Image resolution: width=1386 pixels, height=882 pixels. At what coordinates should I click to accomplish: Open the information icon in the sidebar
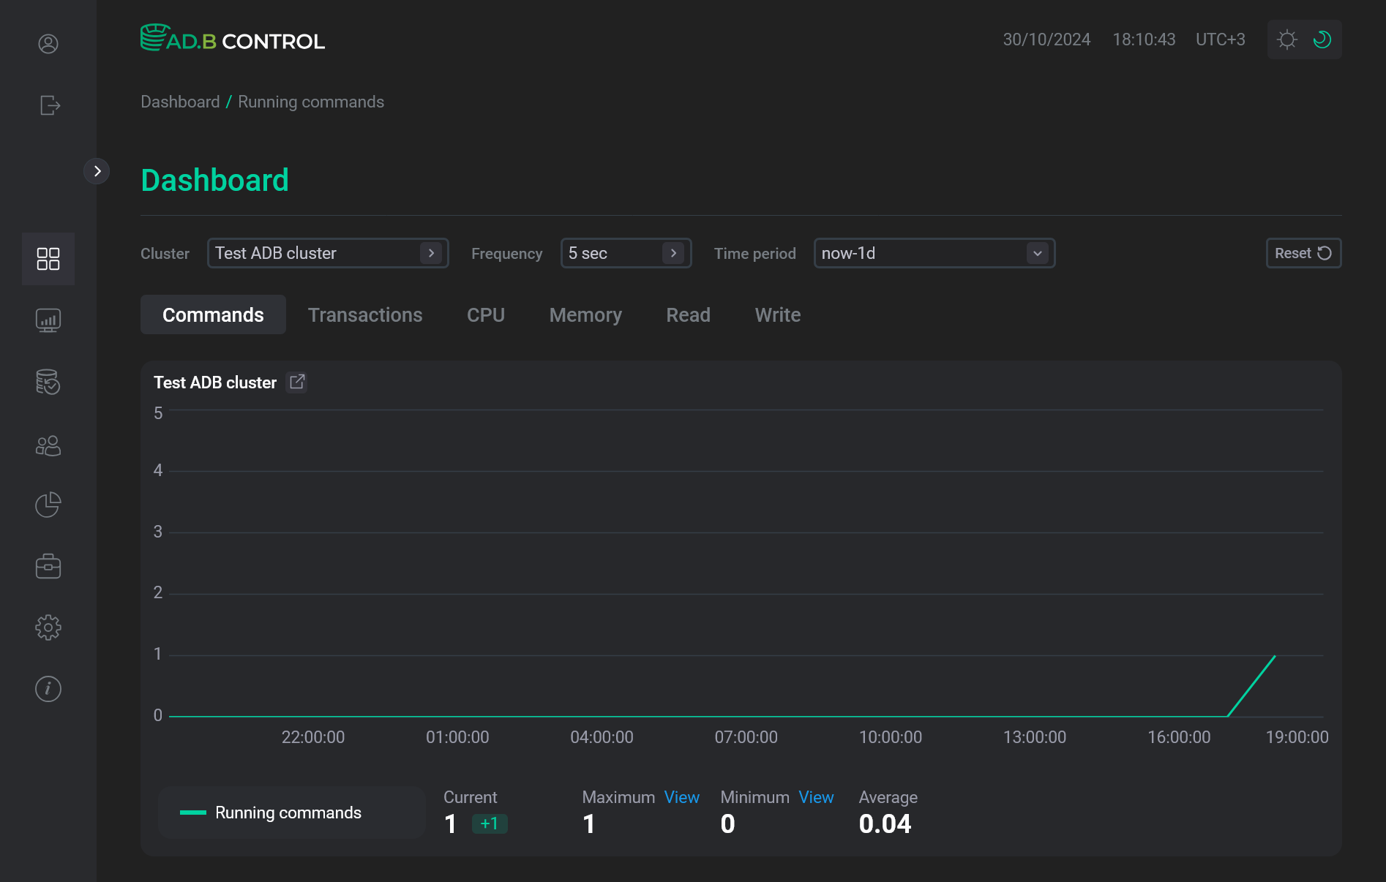48,689
